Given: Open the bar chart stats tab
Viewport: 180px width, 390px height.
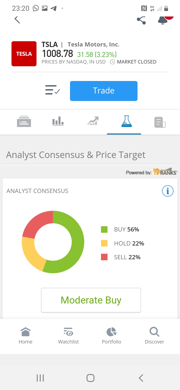Looking at the screenshot, I should pyautogui.click(x=58, y=122).
